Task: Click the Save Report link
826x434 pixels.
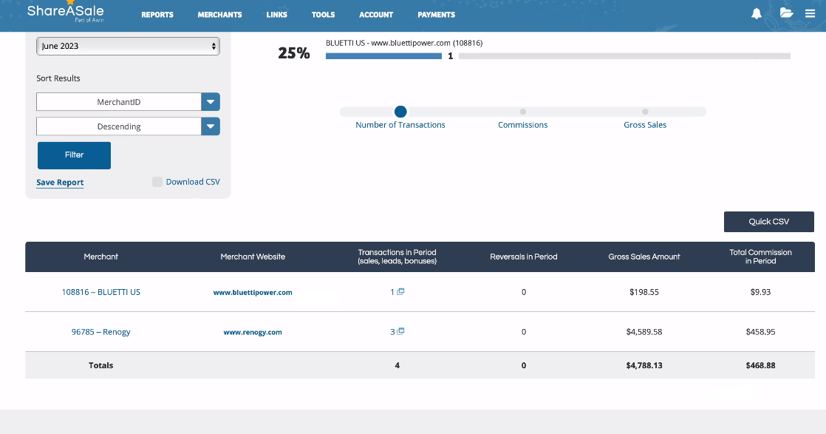Action: click(60, 183)
